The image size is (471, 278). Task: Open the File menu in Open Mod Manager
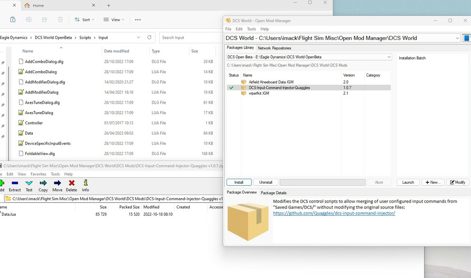(228, 29)
